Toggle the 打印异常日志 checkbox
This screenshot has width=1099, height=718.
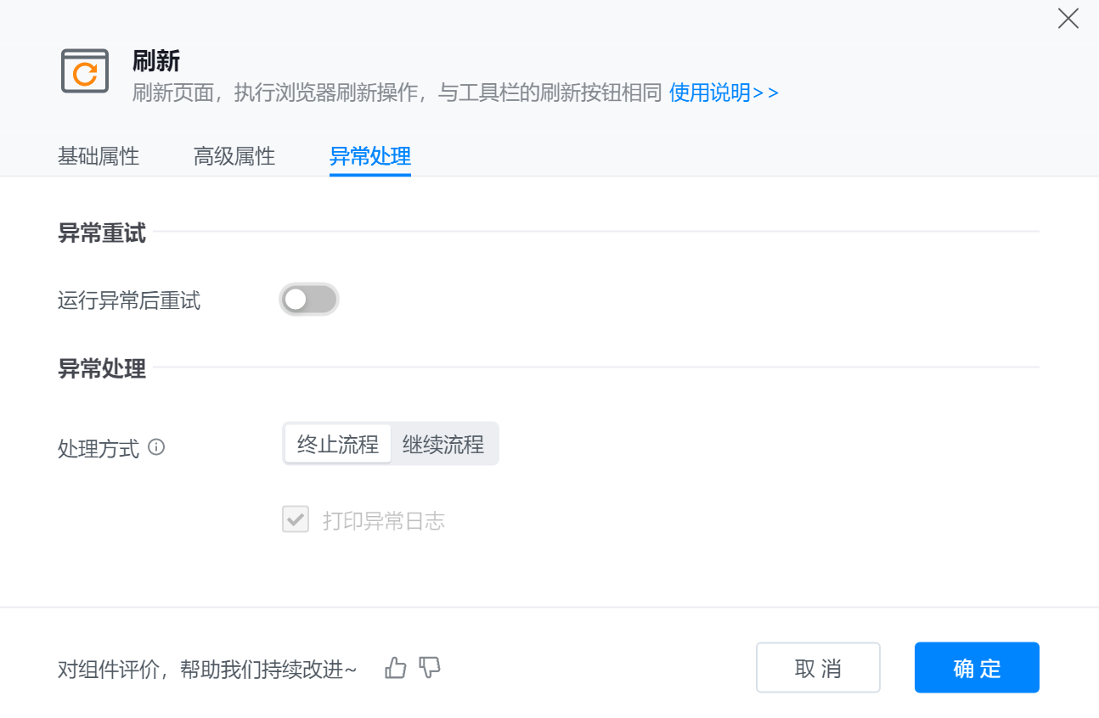[x=296, y=519]
